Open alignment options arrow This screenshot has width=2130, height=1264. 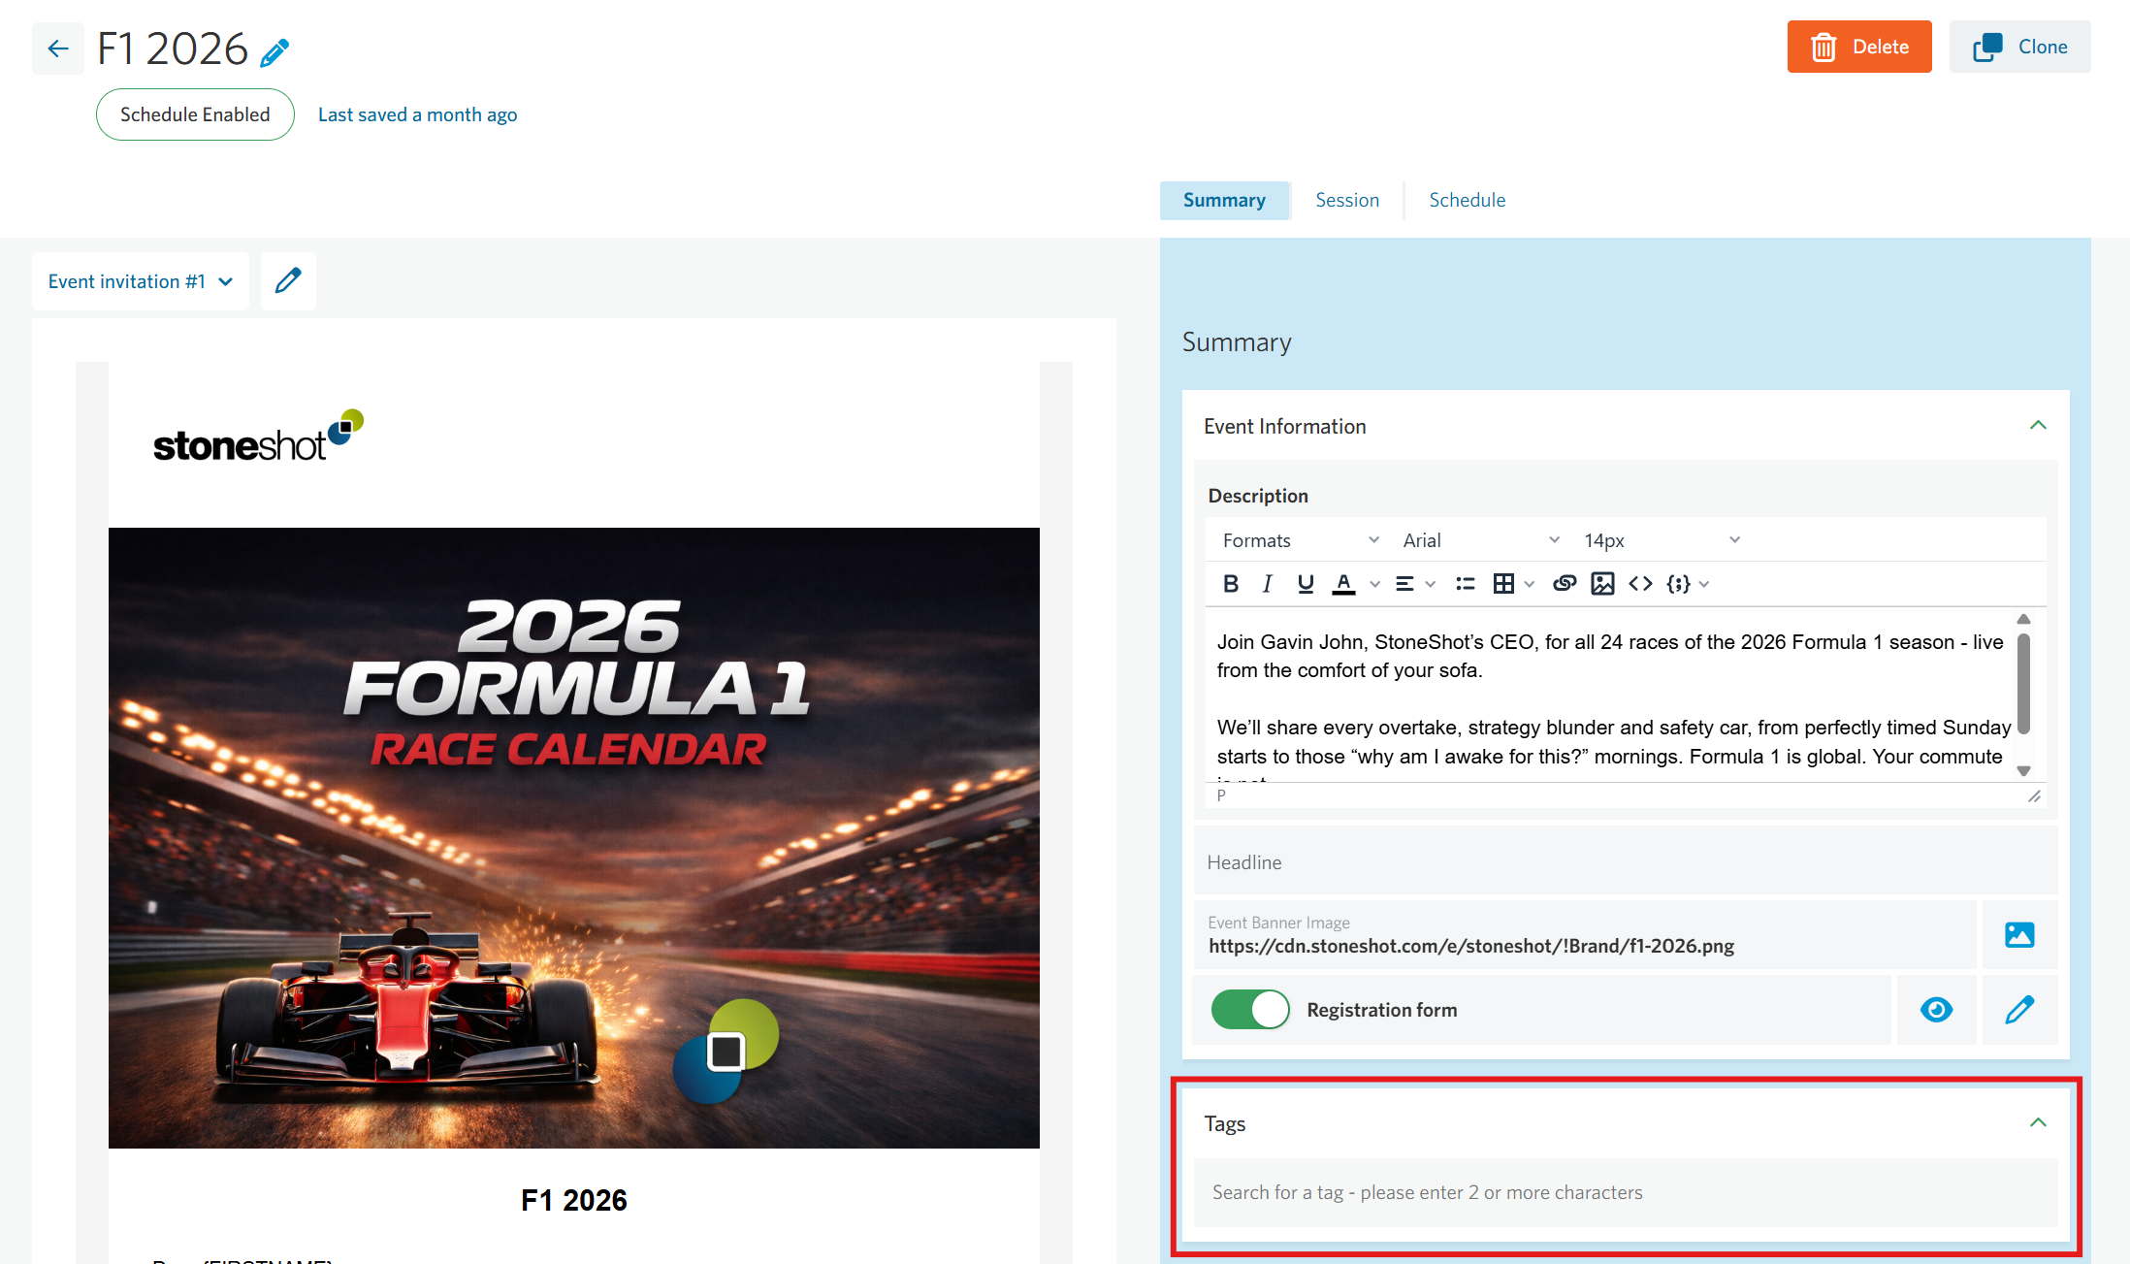(1431, 584)
